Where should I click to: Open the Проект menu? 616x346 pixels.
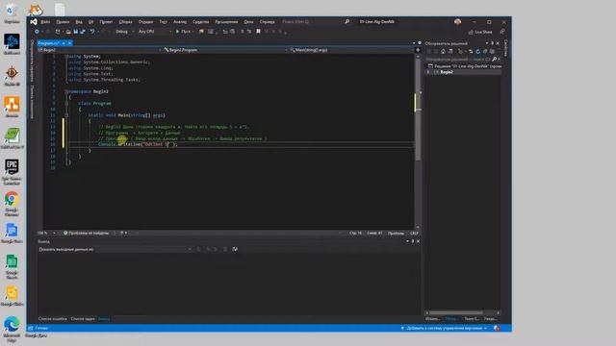pos(106,22)
